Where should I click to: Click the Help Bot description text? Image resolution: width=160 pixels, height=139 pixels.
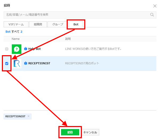[93, 49]
